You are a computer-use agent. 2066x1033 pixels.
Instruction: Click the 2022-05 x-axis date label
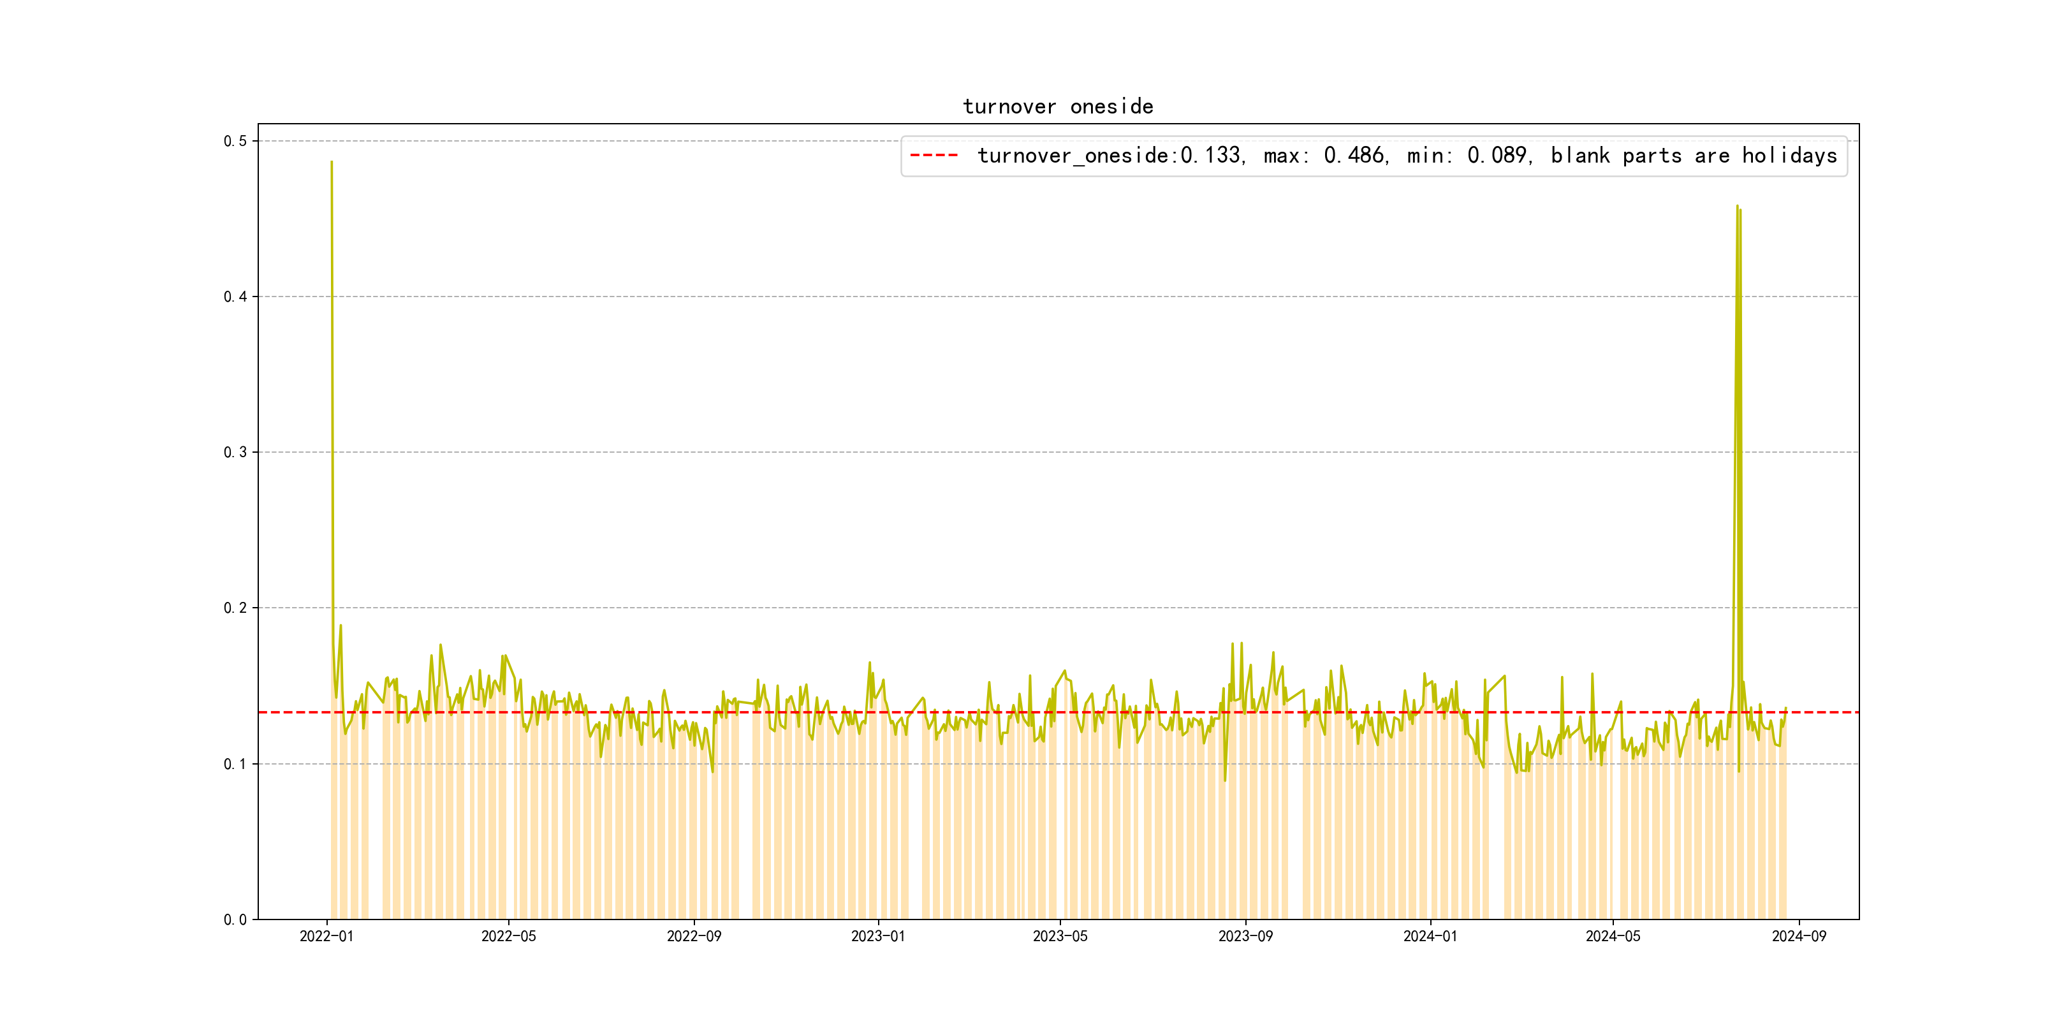(x=508, y=937)
